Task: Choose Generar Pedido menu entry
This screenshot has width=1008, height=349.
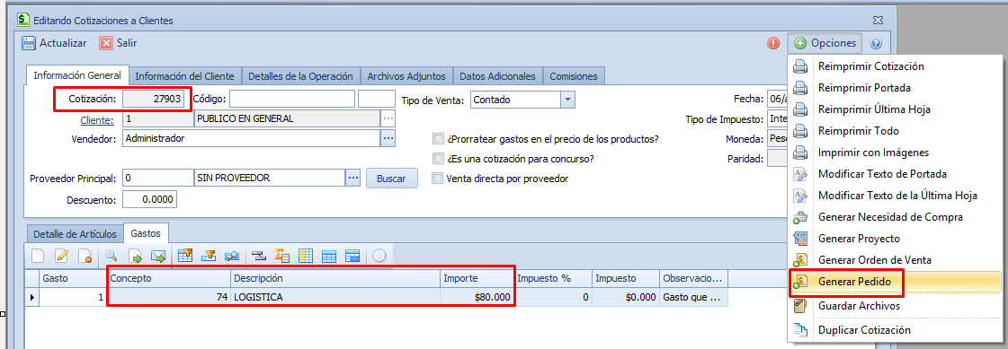Action: point(894,282)
